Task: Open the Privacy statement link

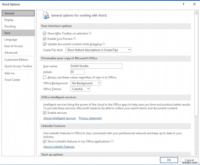Action: click(x=90, y=118)
